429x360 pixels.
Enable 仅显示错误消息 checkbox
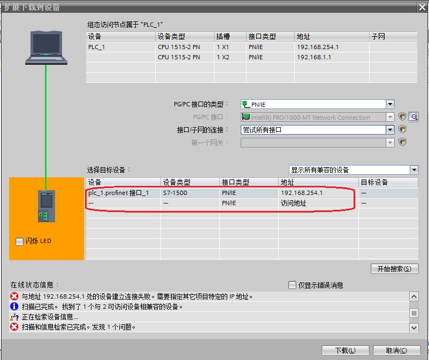292,285
